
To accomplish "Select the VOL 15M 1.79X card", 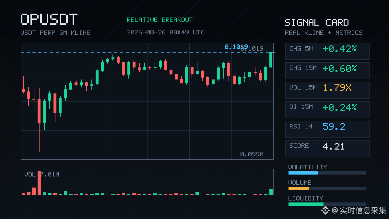I will pos(327,90).
